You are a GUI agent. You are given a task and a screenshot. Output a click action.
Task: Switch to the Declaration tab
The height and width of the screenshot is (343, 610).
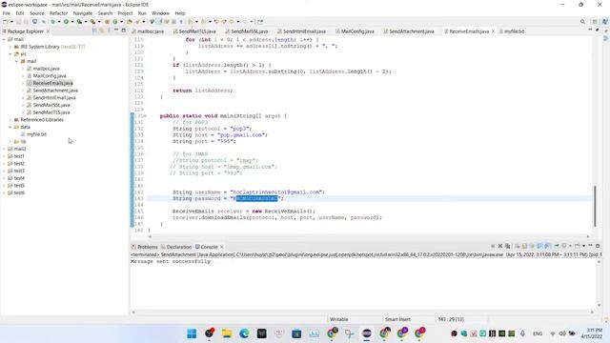point(176,247)
